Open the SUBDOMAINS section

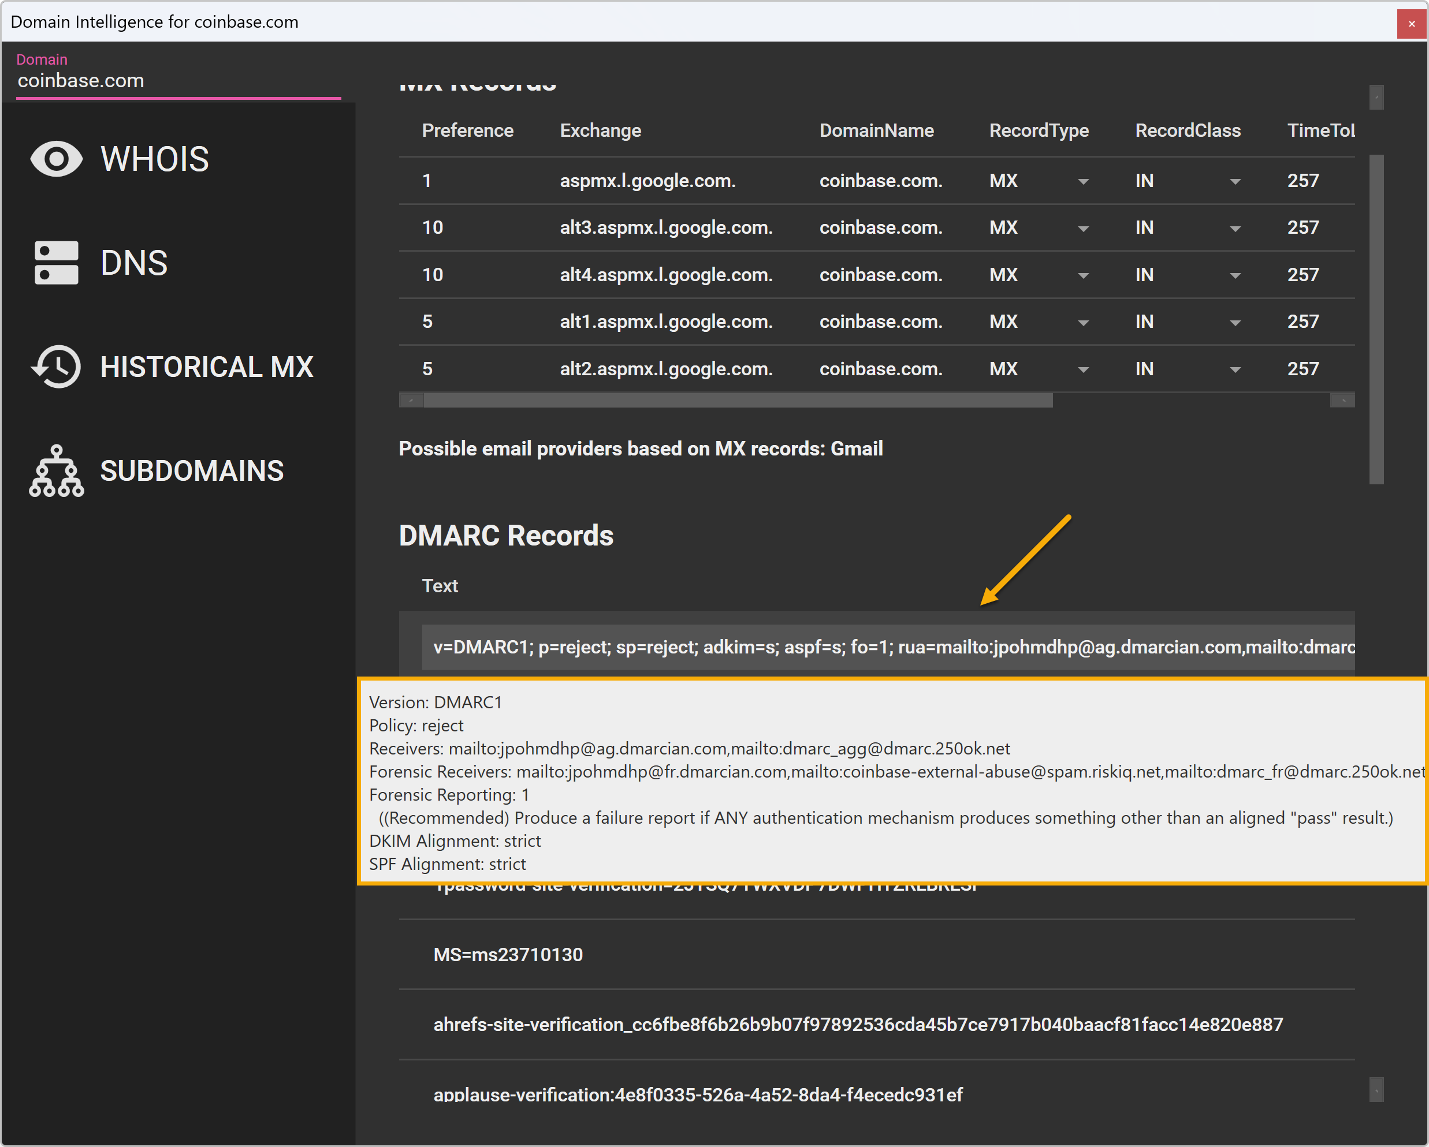[x=192, y=471]
